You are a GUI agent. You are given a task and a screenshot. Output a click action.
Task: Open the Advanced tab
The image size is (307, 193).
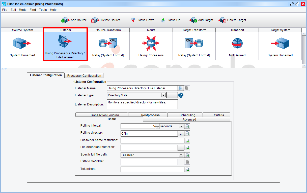point(189,120)
